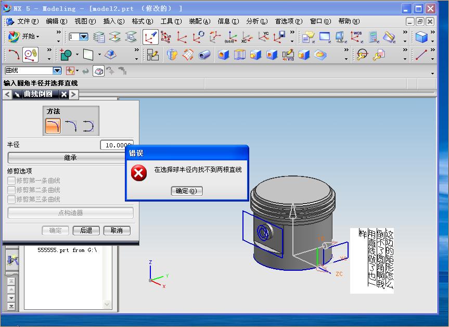Go to previous dialog with left arrow
Screen dimensions: 449x327
click(x=7, y=94)
